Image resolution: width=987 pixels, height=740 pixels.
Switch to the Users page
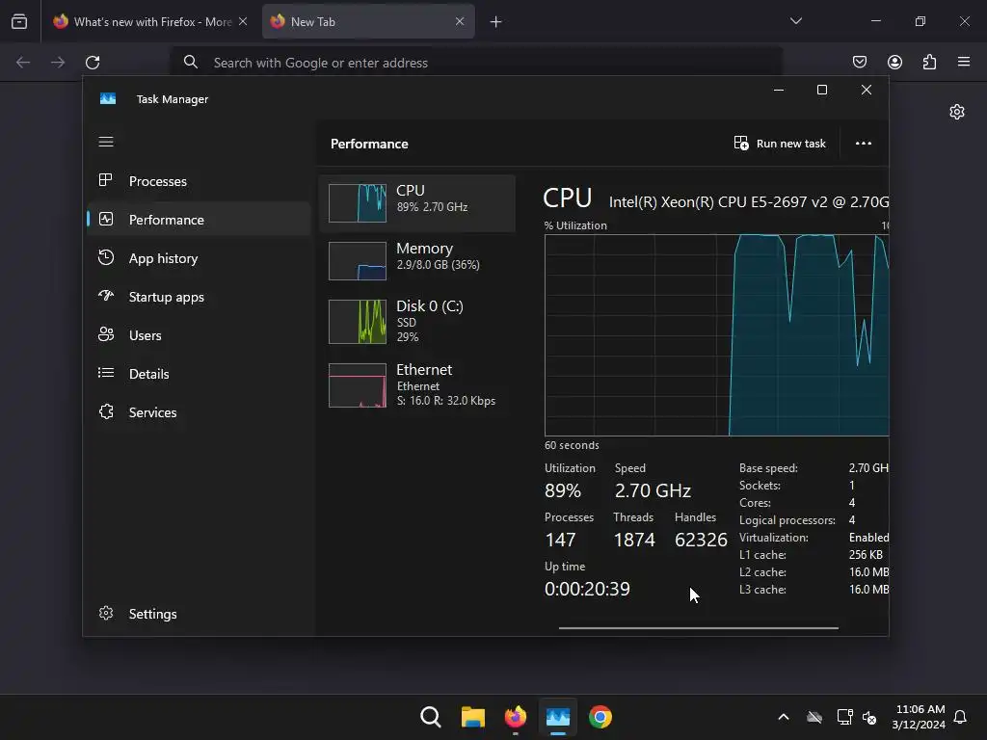[x=199, y=335]
